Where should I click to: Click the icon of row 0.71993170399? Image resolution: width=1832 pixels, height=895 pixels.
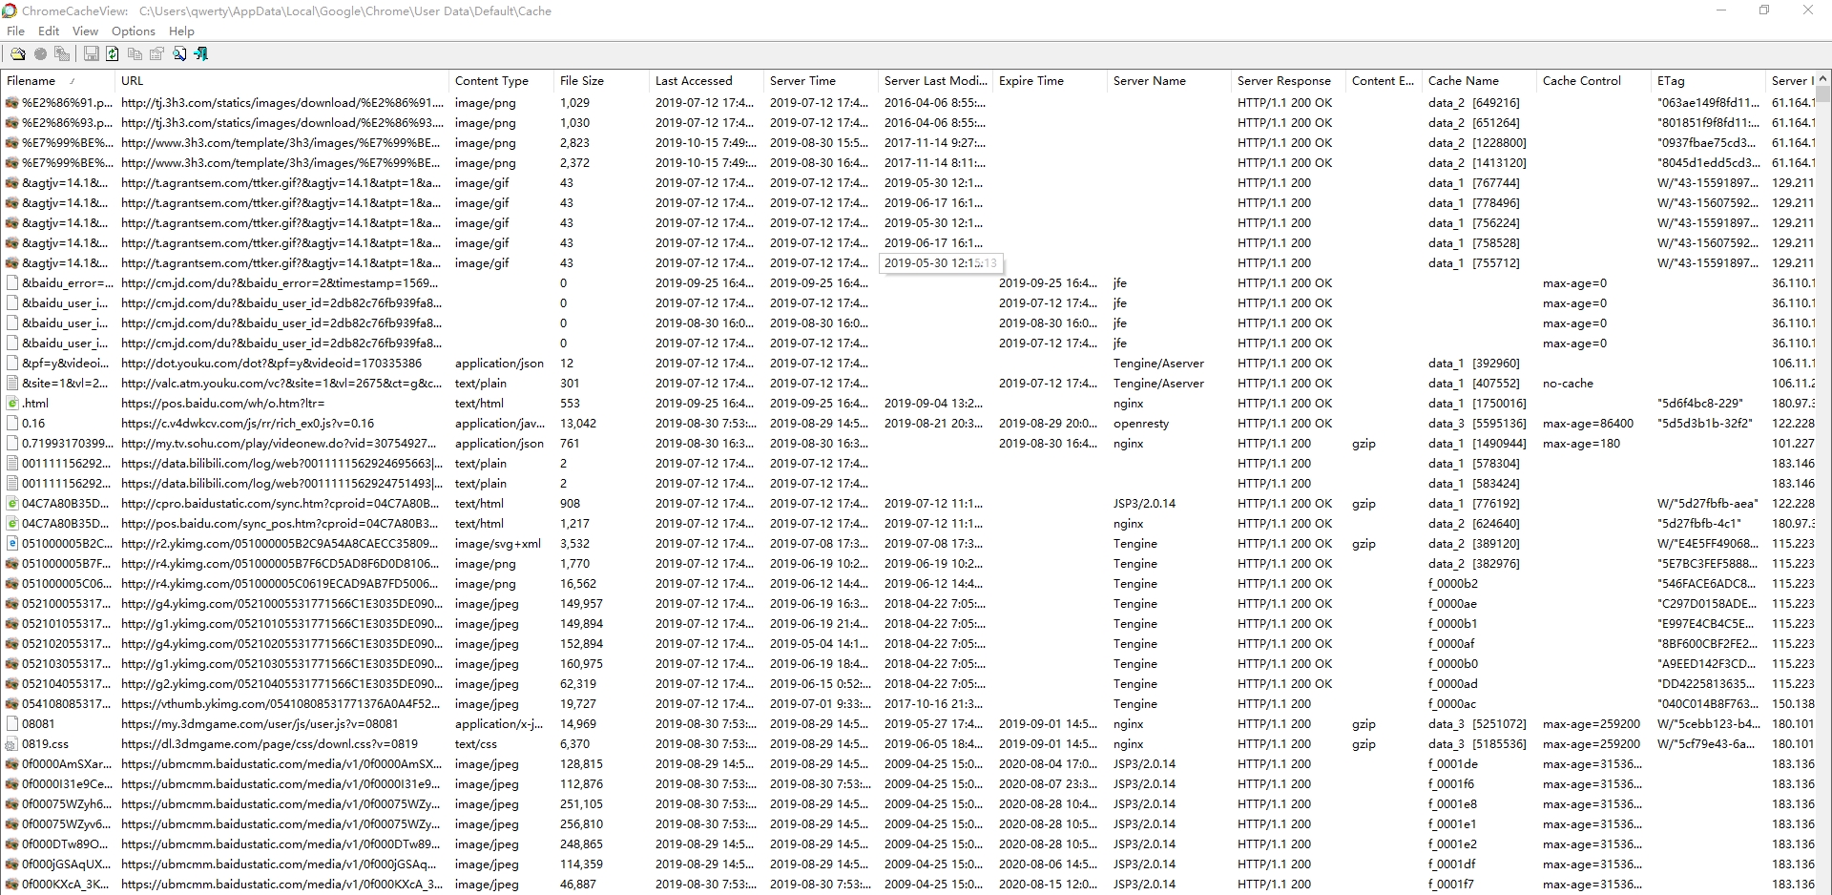[12, 444]
